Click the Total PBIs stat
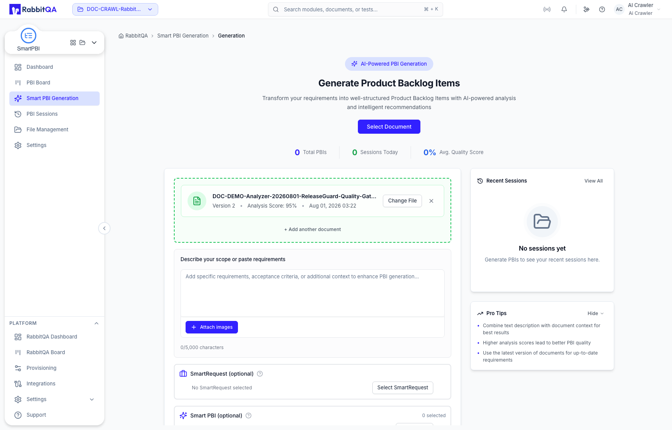Image resolution: width=672 pixels, height=430 pixels. pyautogui.click(x=311, y=152)
